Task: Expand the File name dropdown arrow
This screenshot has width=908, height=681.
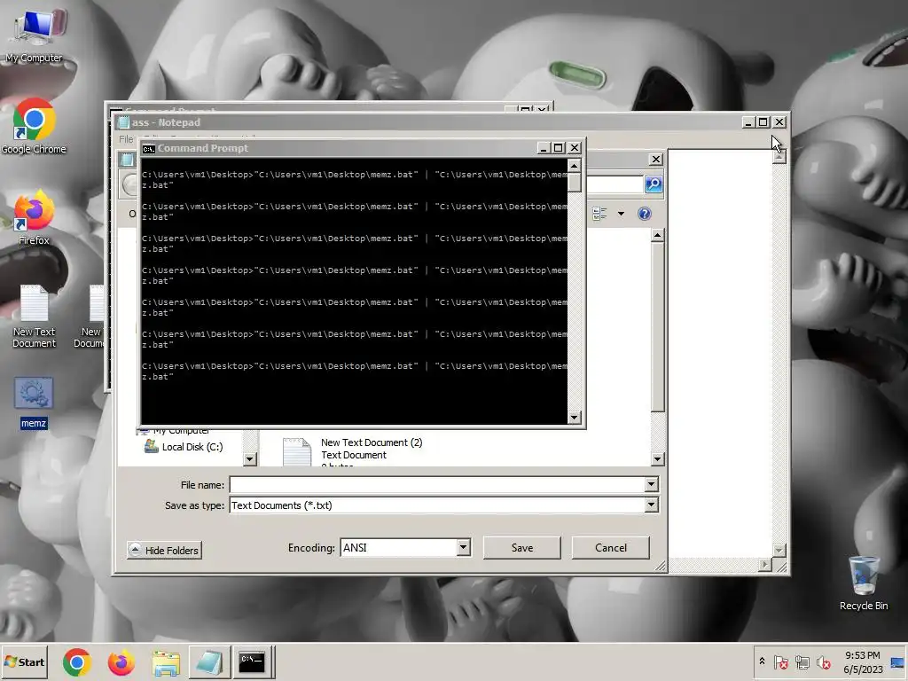Action: (x=651, y=485)
